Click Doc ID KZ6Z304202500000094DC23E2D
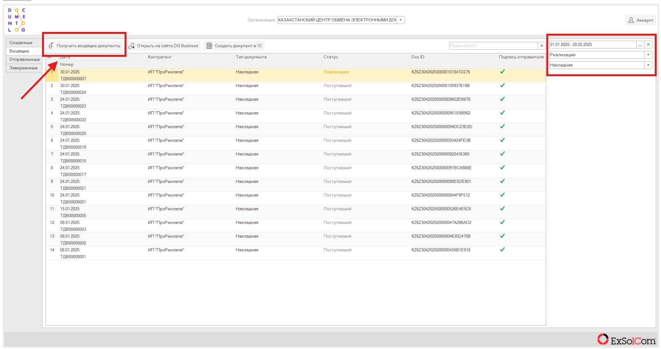This screenshot has height=349, width=661. pos(442,127)
